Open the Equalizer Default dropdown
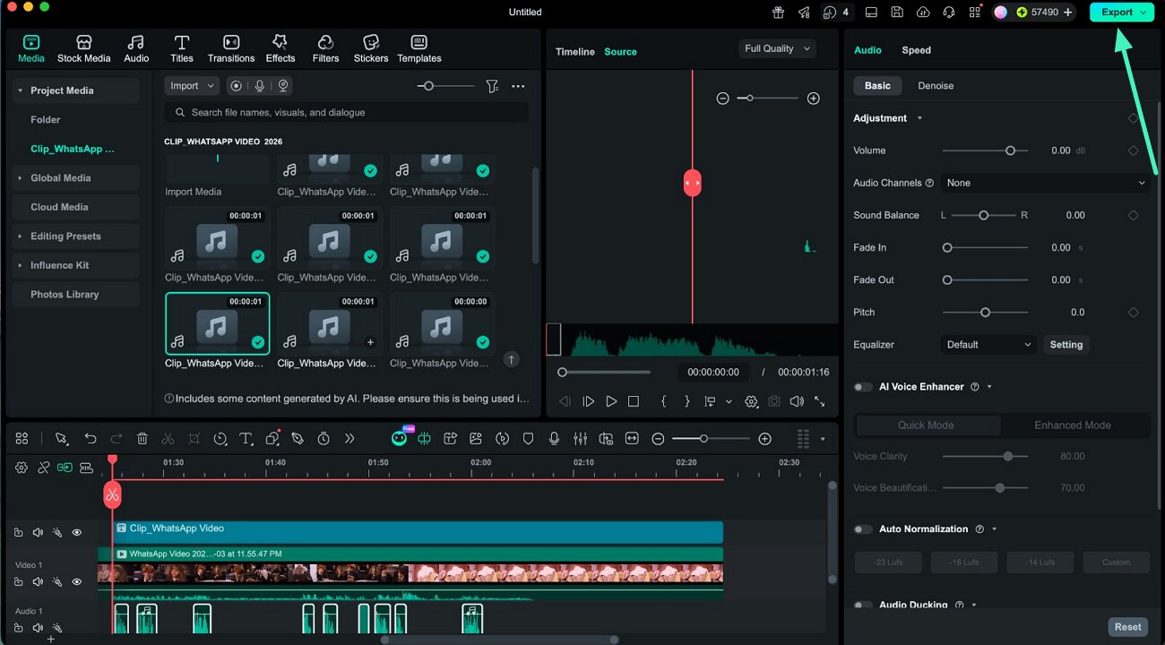The image size is (1165, 645). 989,345
